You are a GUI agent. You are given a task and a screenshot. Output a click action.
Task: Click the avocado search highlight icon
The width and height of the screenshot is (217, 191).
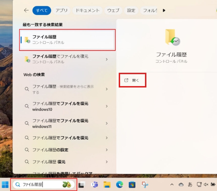67,185
